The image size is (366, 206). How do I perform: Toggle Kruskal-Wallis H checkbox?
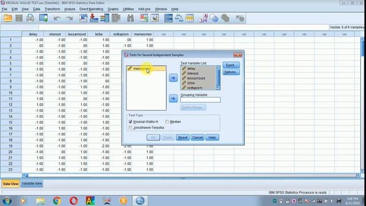130,122
